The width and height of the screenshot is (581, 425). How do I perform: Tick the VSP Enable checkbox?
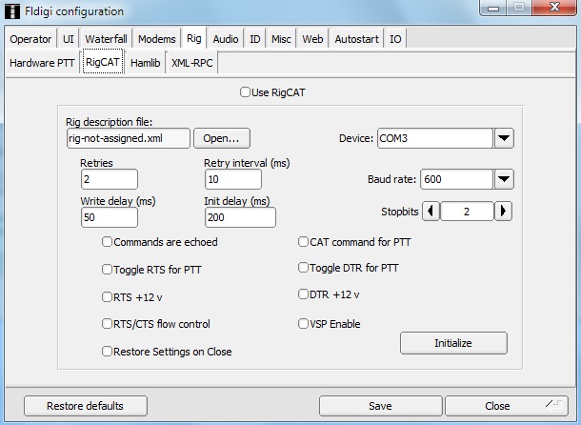click(x=304, y=324)
